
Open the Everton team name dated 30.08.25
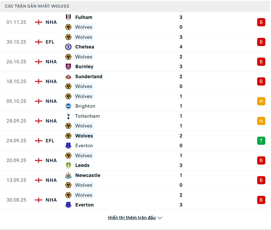(x=84, y=205)
